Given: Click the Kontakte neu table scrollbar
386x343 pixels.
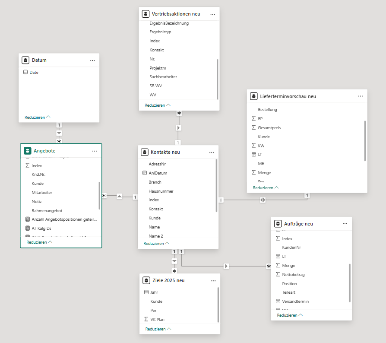Looking at the screenshot, I should pos(216,186).
